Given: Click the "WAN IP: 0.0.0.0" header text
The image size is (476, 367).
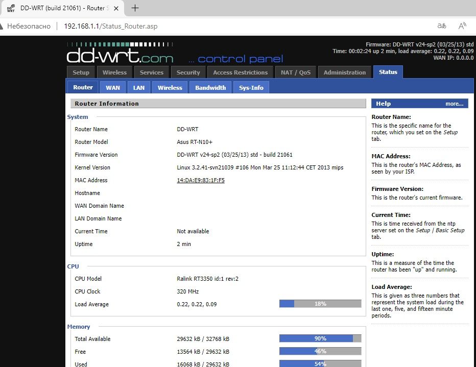Looking at the screenshot, I should 454,58.
